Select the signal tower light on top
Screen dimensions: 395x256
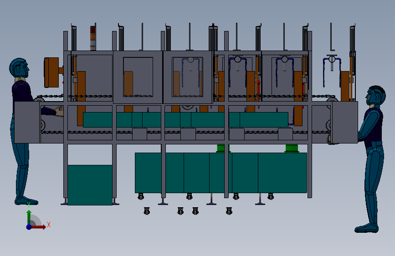pyautogui.click(x=93, y=38)
